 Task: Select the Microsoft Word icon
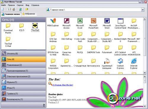(x=107, y=21)
